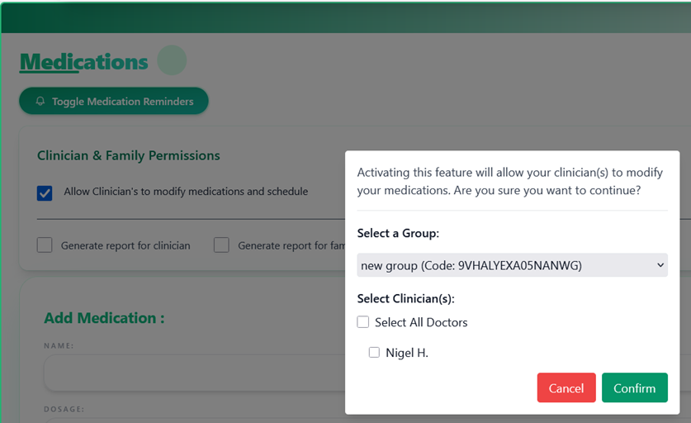Tick the Generate report for family checkbox
Screen dimensions: 691x423
221,245
